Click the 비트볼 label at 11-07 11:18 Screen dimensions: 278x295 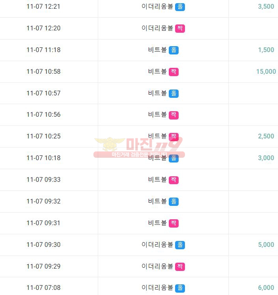coord(157,50)
